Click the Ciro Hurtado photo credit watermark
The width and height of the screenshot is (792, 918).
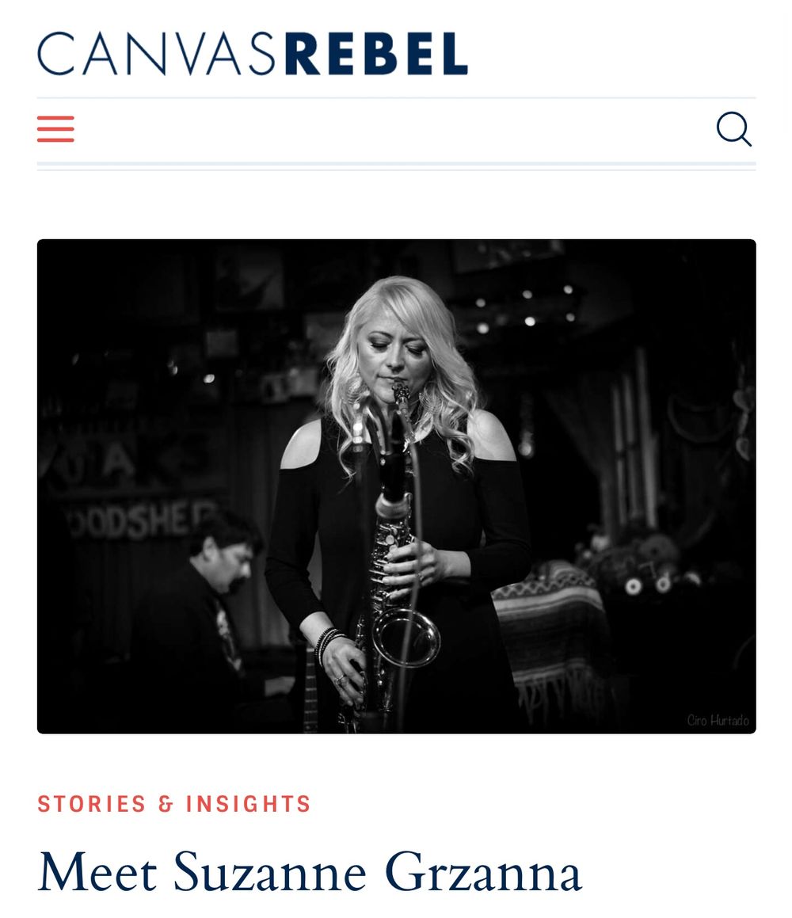coord(718,720)
